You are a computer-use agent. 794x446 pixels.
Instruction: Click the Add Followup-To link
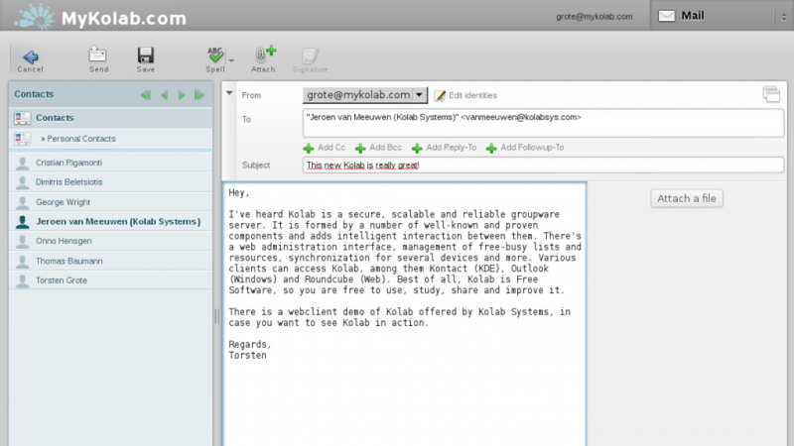532,147
